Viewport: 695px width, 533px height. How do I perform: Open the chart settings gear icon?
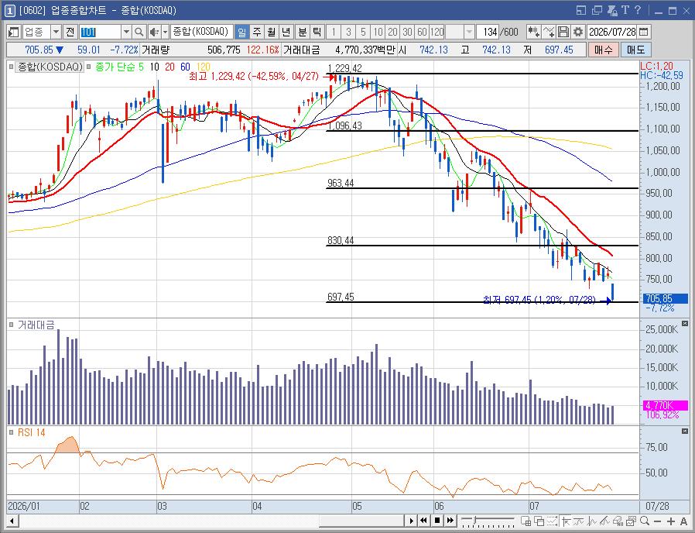[577, 32]
